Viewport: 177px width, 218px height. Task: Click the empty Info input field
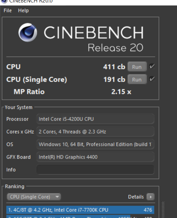pyautogui.click(x=95, y=170)
